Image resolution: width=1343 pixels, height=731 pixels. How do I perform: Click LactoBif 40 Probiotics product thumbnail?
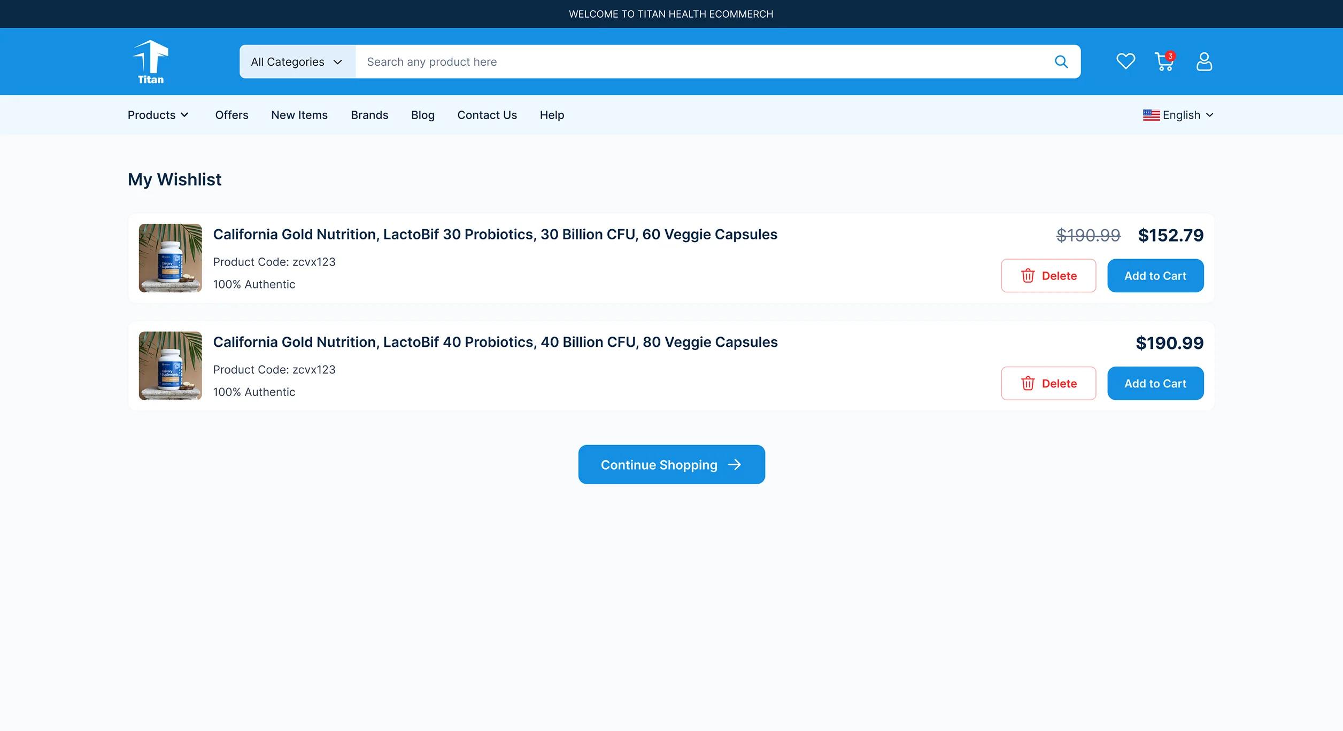point(170,365)
